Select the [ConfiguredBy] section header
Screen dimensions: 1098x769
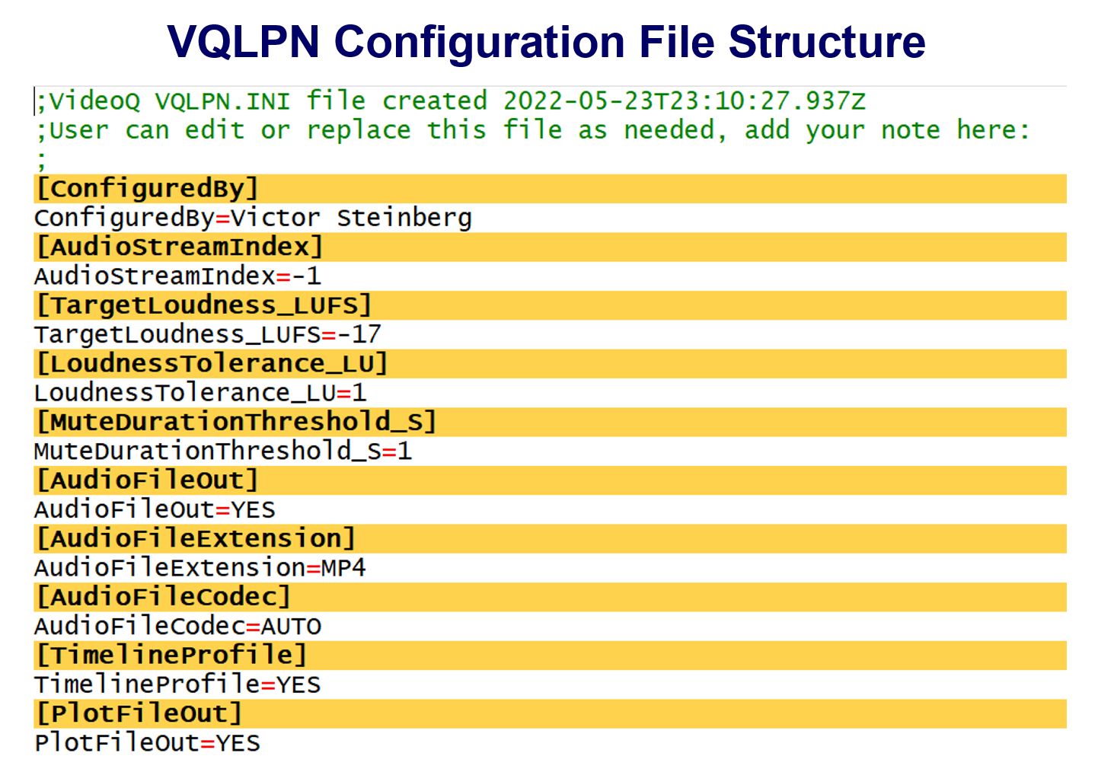148,188
